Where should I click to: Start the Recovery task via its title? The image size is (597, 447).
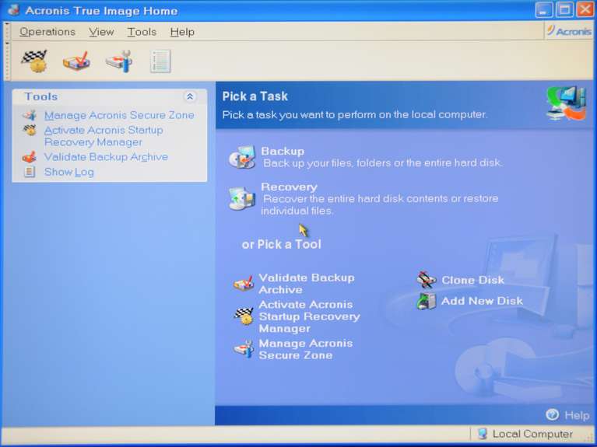pos(289,187)
